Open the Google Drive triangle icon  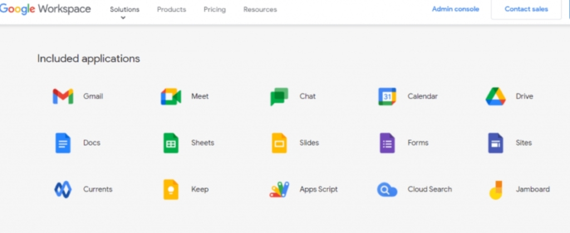click(495, 97)
